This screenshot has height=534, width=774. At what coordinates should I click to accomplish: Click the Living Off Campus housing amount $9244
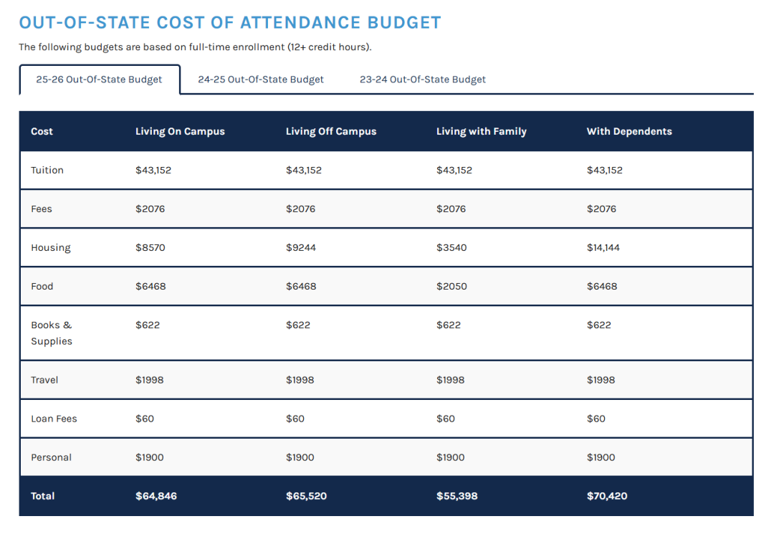pyautogui.click(x=300, y=248)
